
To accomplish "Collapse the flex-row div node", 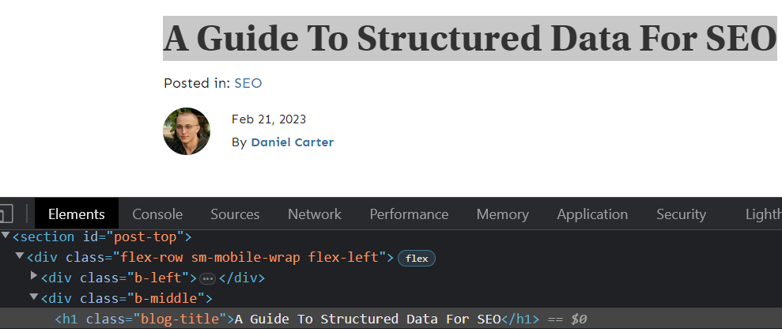I will click(20, 255).
